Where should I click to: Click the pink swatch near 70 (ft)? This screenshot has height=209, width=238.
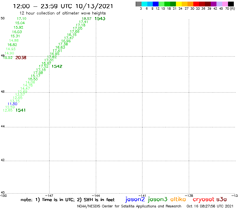tap(225, 4)
